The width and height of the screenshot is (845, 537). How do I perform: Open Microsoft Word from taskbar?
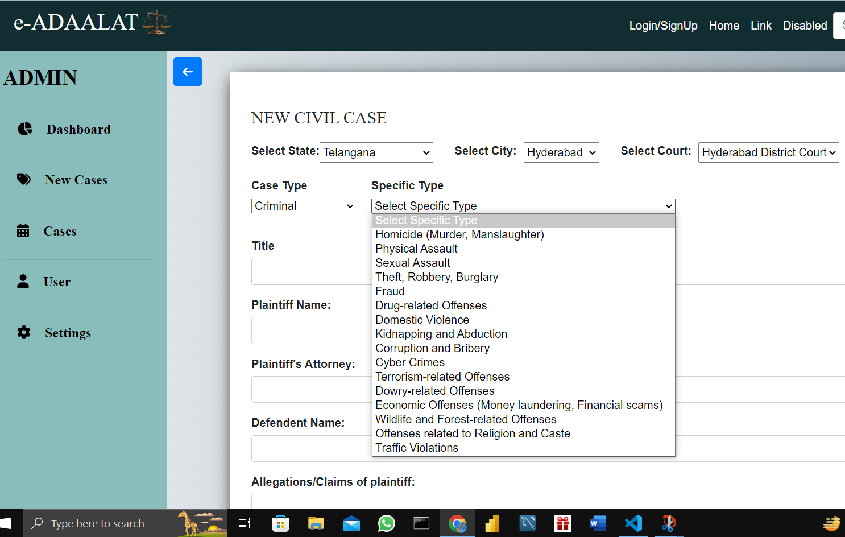598,523
